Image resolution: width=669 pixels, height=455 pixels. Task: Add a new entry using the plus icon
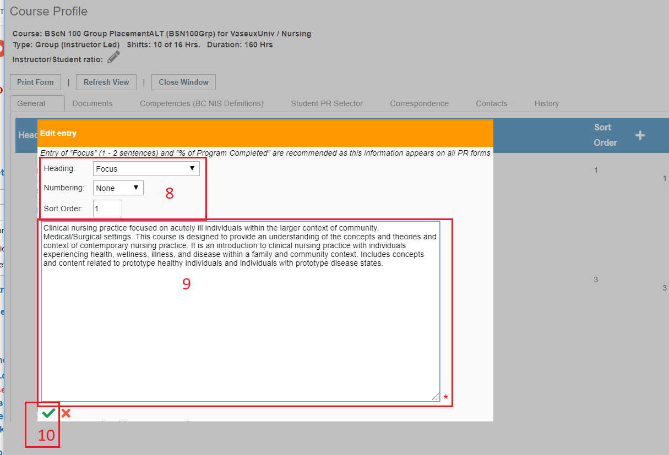click(x=640, y=135)
